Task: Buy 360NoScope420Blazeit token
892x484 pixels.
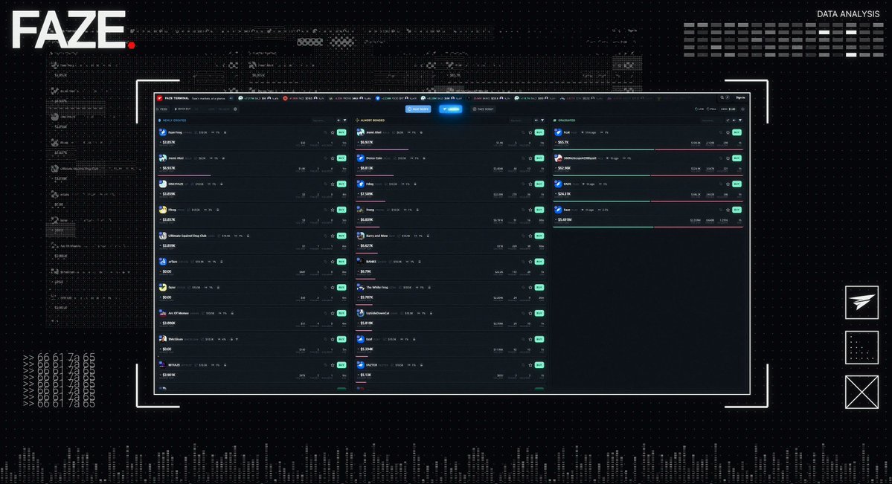Action: coord(737,158)
